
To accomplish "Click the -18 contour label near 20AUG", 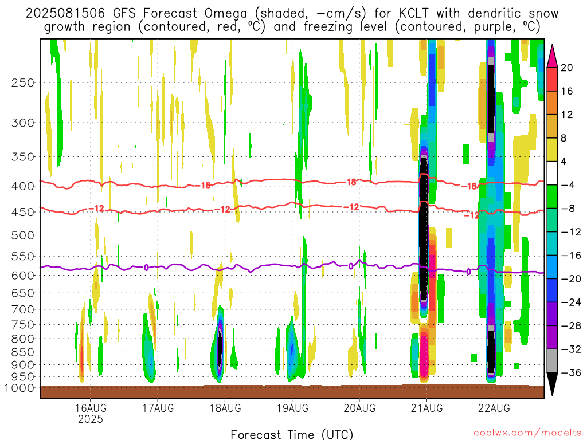I will (349, 182).
